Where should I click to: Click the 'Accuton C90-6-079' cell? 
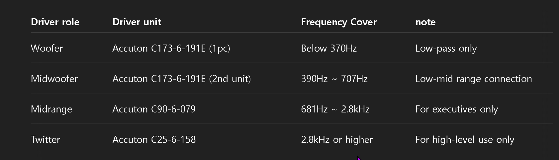tap(154, 109)
